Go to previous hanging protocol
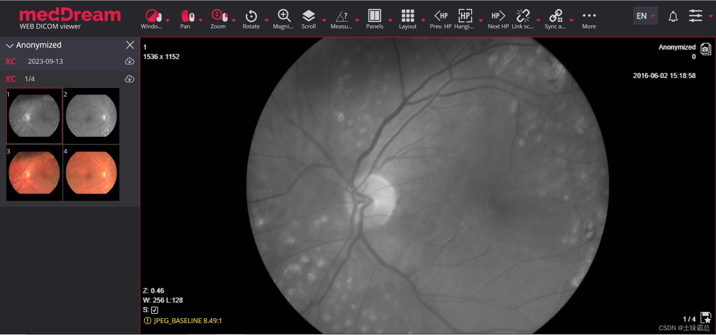Screen dimensions: 716x335 pos(441,19)
